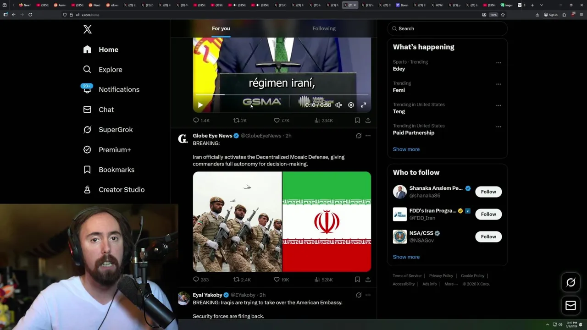Open Globe Eye News profile avatar
The height and width of the screenshot is (330, 587).
click(183, 139)
